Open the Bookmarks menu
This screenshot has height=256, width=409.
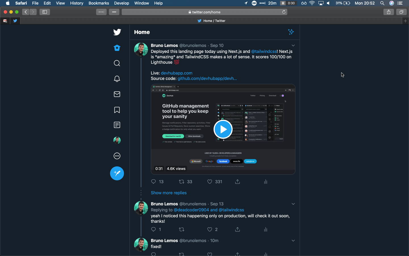pyautogui.click(x=99, y=3)
